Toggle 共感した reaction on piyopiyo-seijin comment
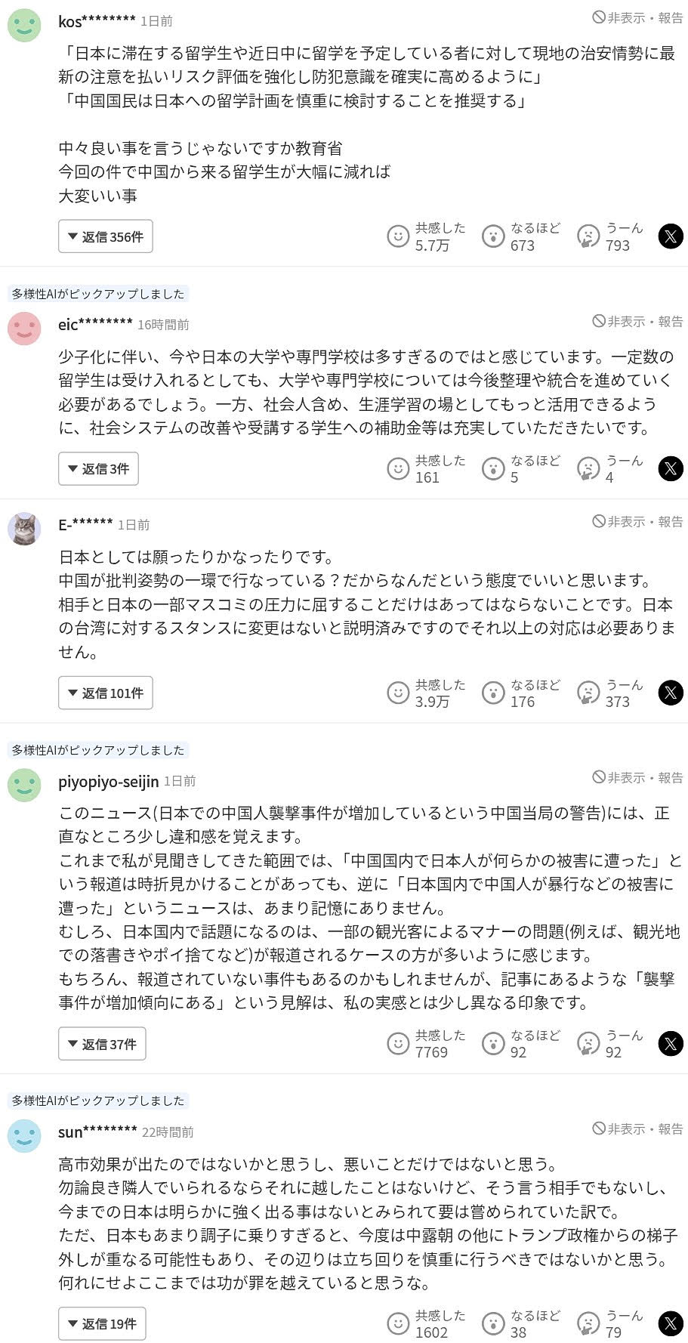This screenshot has width=688, height=1343. pyautogui.click(x=398, y=1044)
